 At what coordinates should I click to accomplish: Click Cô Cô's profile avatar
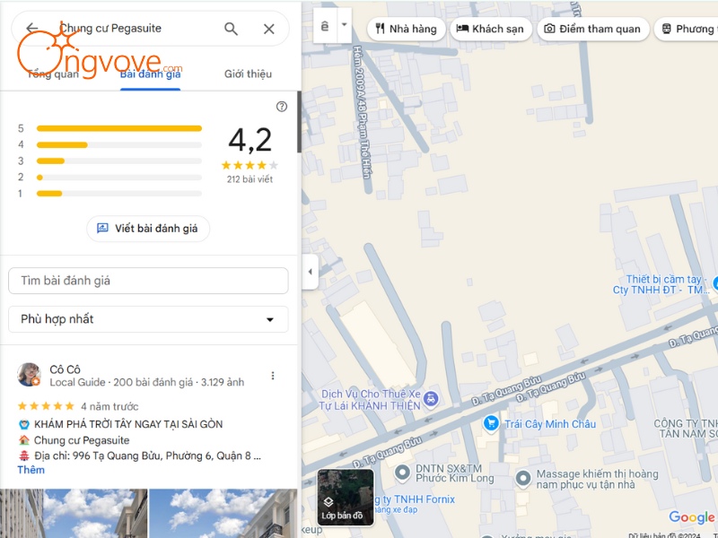[x=29, y=375]
